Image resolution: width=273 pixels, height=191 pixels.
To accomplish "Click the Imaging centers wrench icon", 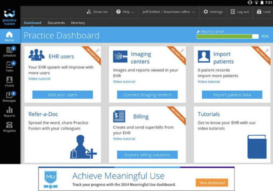I will pos(182,50).
